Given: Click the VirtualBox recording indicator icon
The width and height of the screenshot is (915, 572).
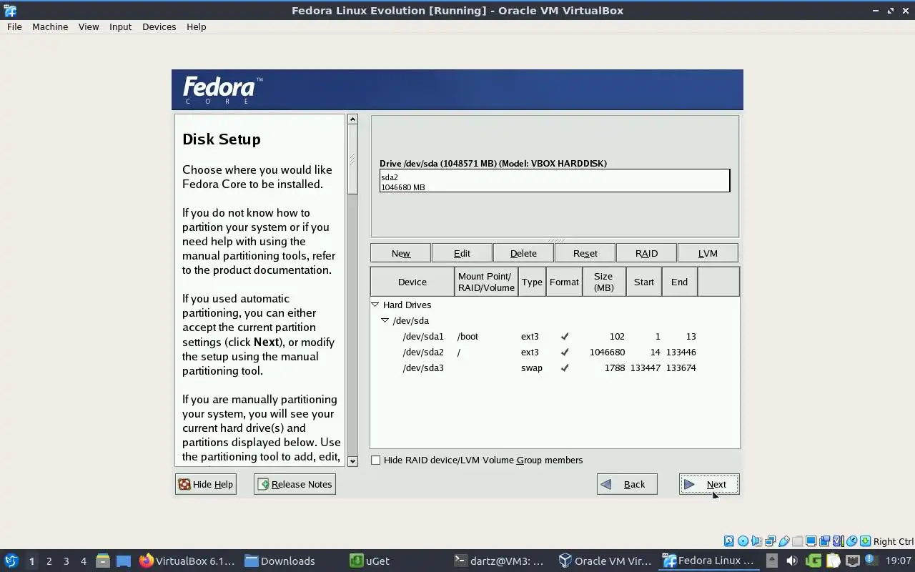Looking at the screenshot, I should pyautogui.click(x=824, y=541).
